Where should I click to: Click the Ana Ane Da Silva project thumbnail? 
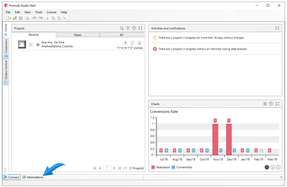click(22, 44)
